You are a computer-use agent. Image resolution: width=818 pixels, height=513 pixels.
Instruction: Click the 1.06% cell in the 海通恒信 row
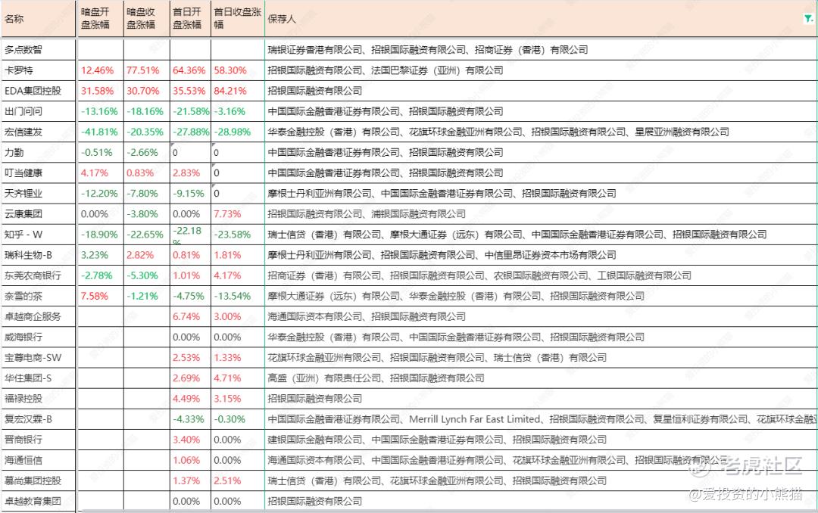point(190,460)
